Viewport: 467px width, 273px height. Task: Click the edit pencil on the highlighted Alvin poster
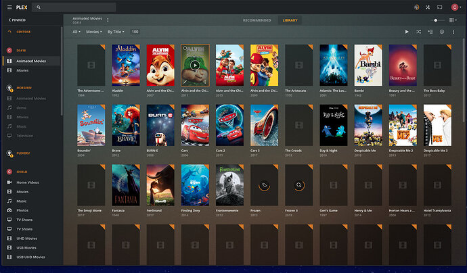[x=185, y=82]
